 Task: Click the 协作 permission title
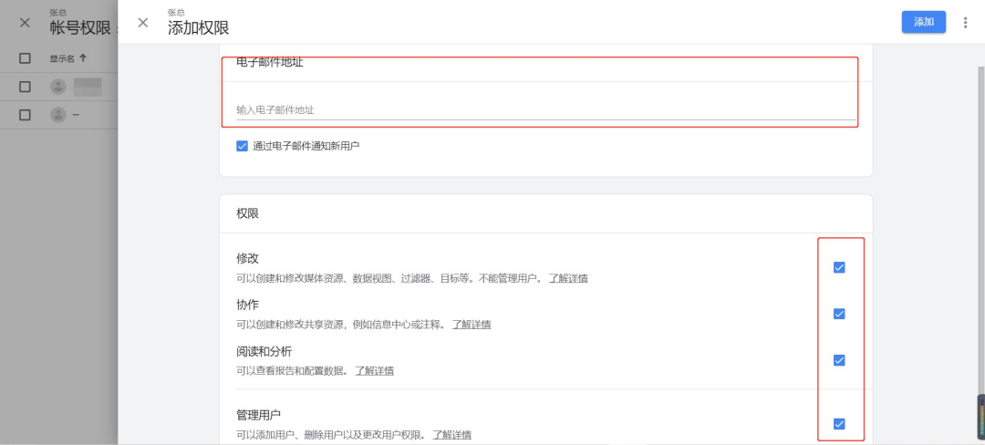(247, 305)
